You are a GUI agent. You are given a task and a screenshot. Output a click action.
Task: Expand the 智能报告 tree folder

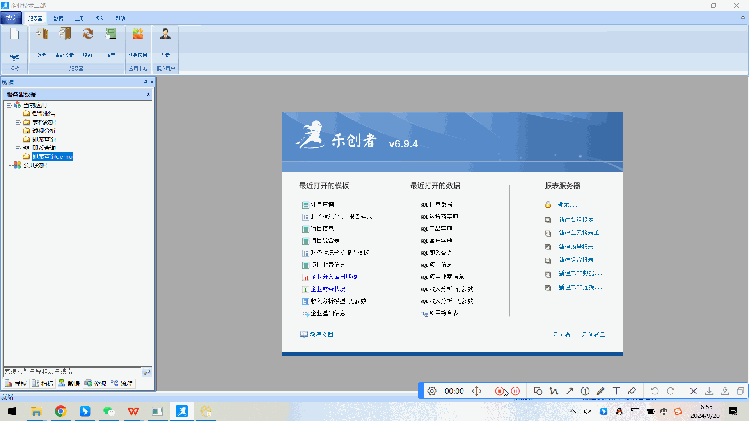(x=18, y=114)
